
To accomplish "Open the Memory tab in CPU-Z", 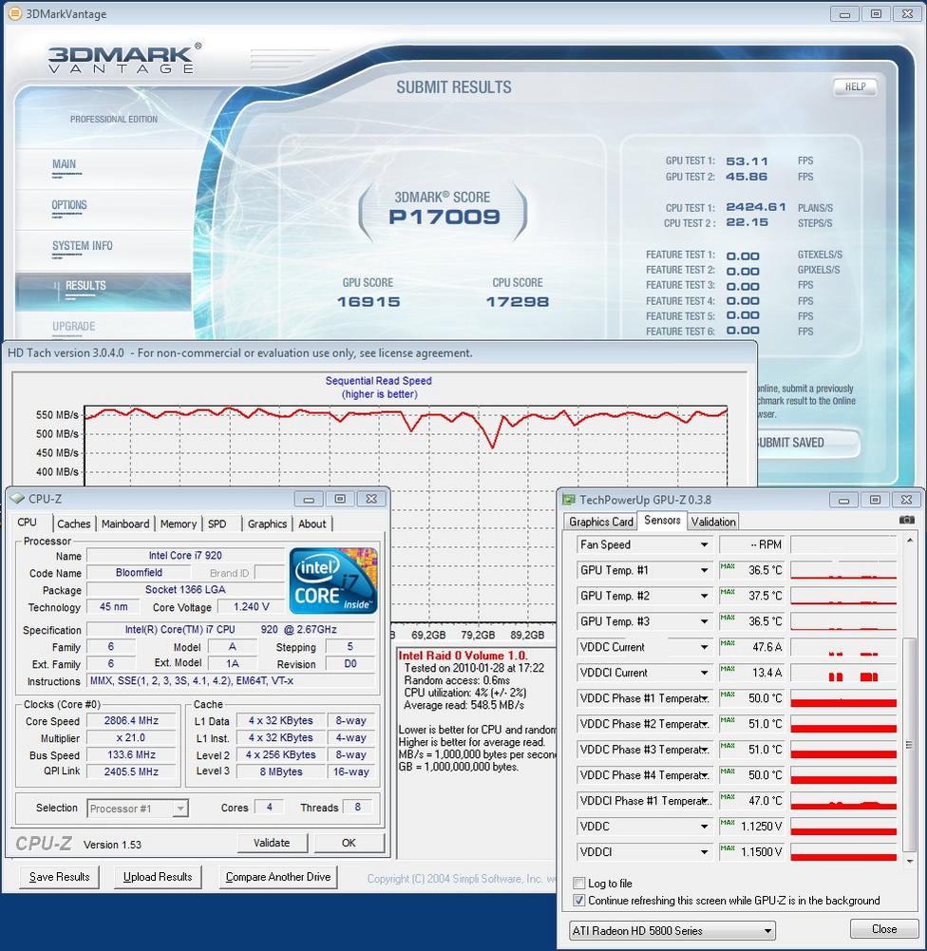I will pyautogui.click(x=179, y=523).
